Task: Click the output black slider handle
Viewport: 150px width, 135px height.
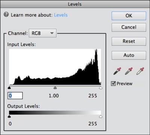Action: [x=9, y=117]
